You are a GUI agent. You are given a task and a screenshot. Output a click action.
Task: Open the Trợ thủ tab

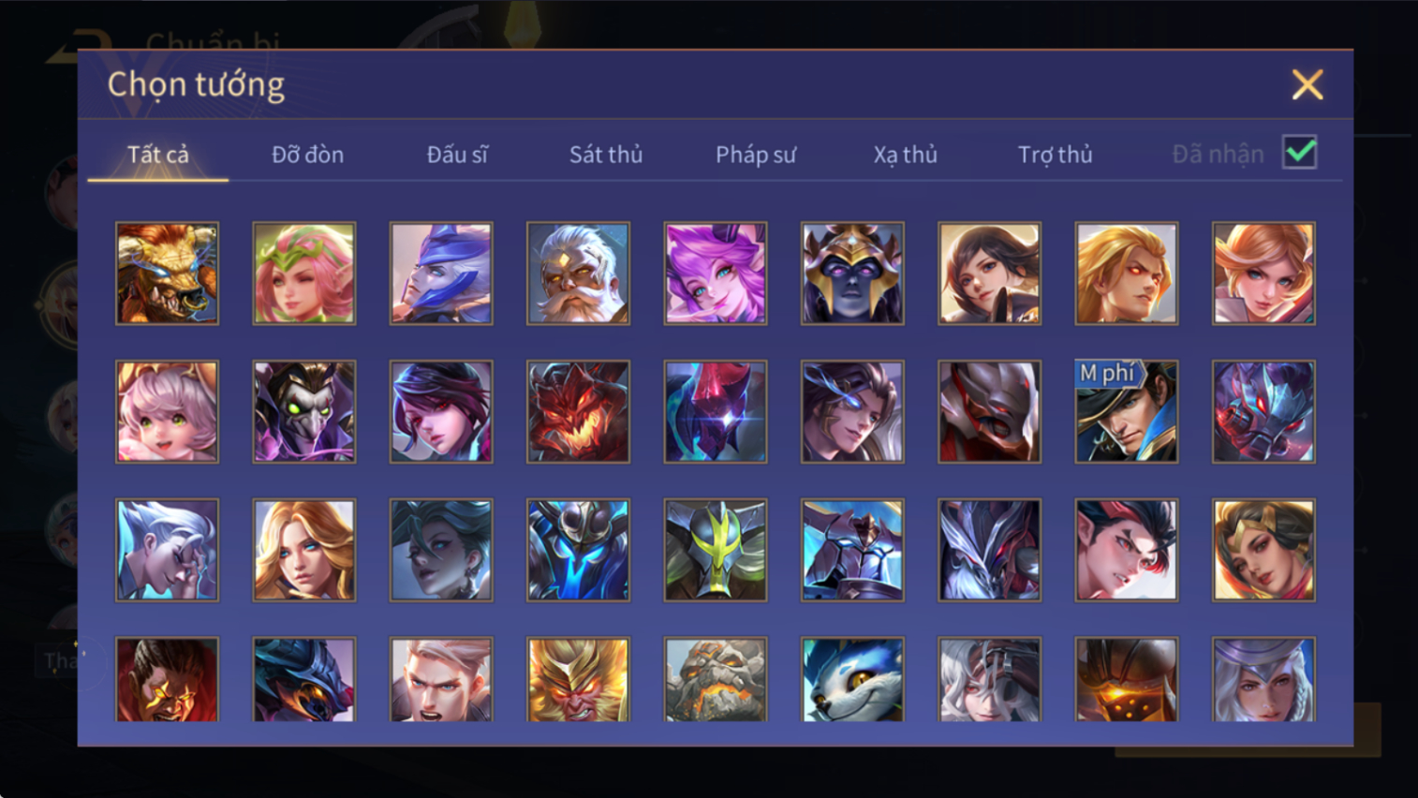1055,155
